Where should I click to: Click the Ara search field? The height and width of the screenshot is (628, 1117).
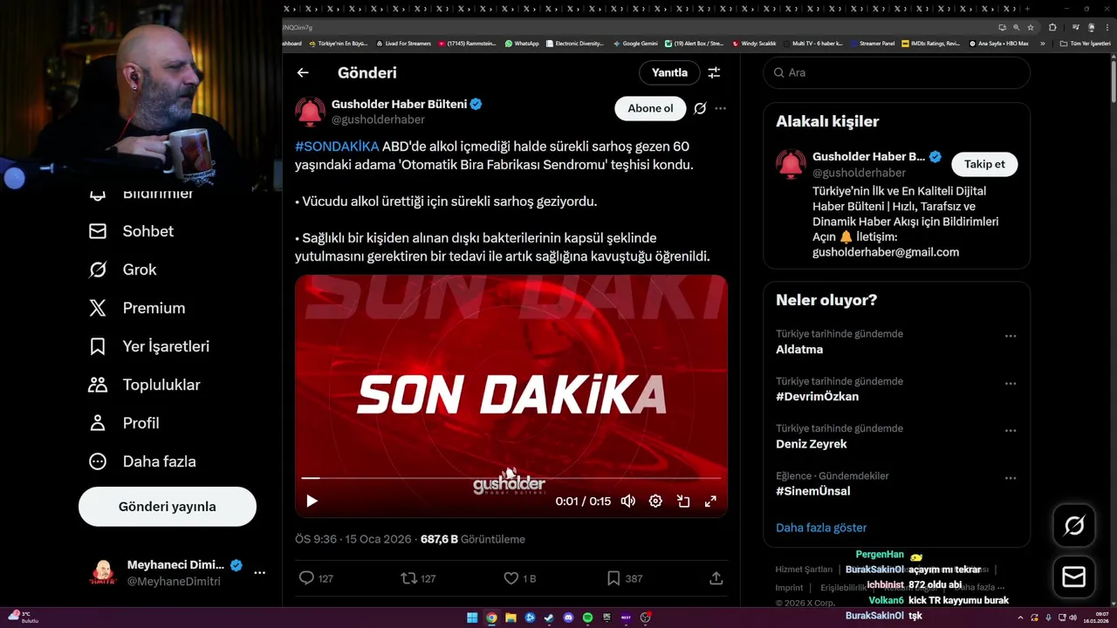pyautogui.click(x=896, y=72)
